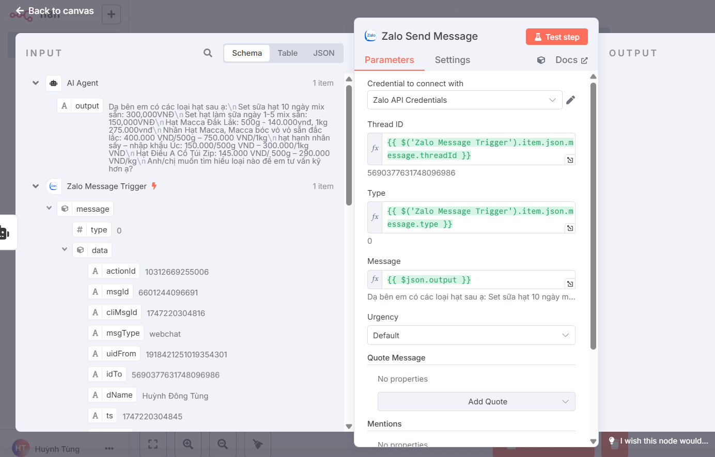Click the tidy-up broom icon
The width and height of the screenshot is (715, 457).
tap(258, 444)
